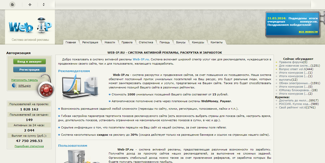Click the diagonal resize arrows icon
This screenshot has height=163, width=325.
pos(44,5)
